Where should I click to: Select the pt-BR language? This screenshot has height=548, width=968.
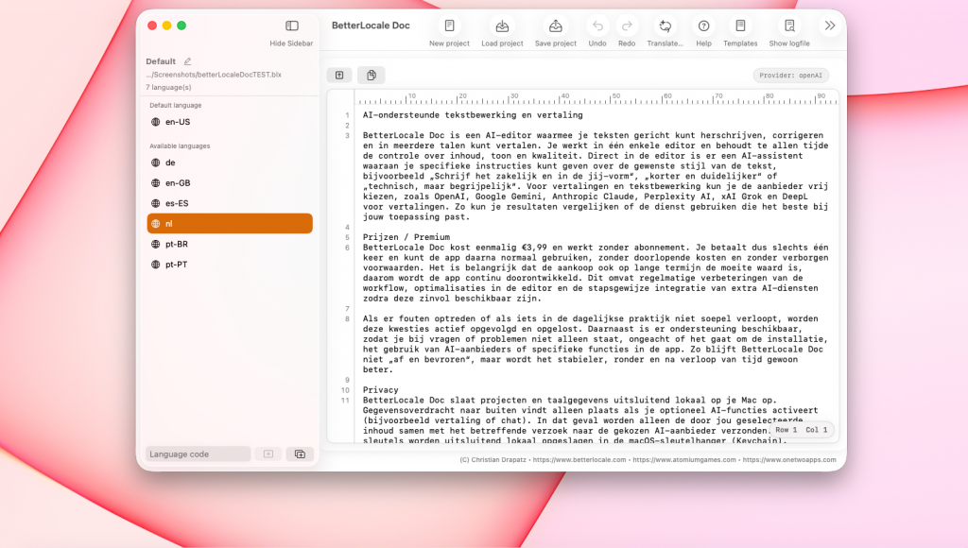coord(177,244)
